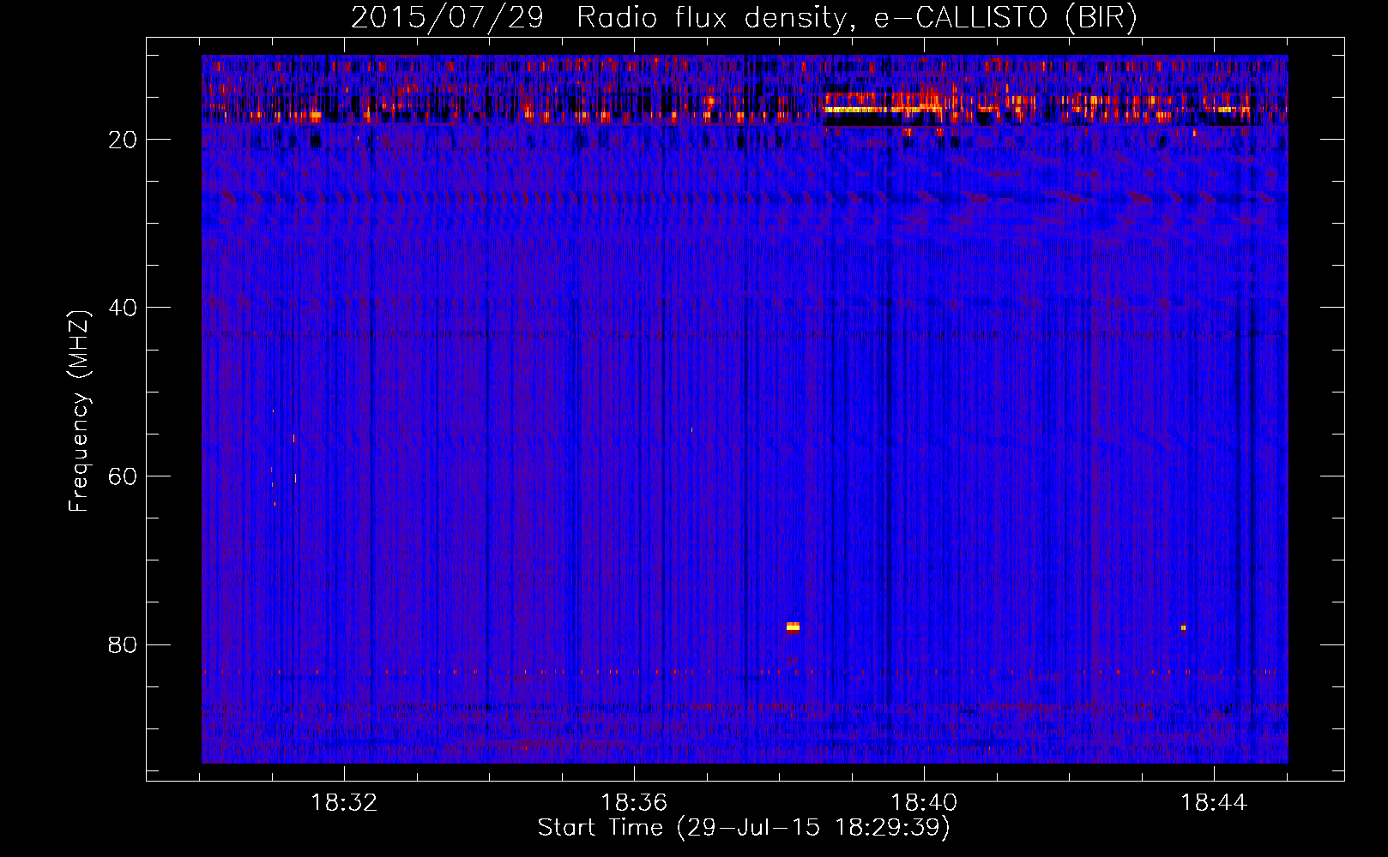Click the 40 MHz frequency tick label
1388x857 pixels.
(x=123, y=308)
